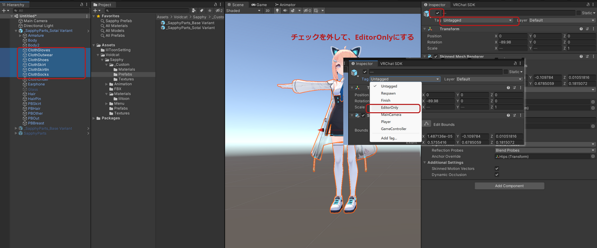Select ClothGloves object in Hierarchy
Viewport: 597px width, 248px height.
point(39,50)
